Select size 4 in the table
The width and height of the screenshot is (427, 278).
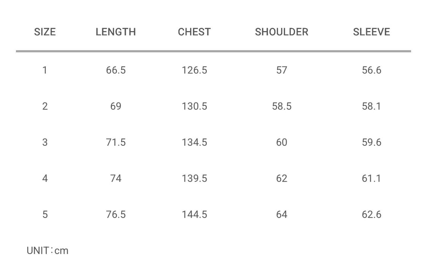tap(45, 178)
